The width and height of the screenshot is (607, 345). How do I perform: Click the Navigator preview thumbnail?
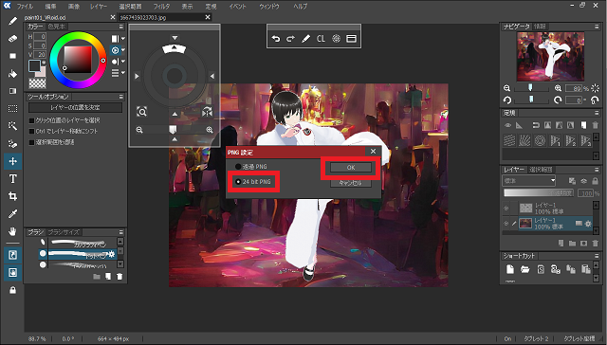pos(550,56)
